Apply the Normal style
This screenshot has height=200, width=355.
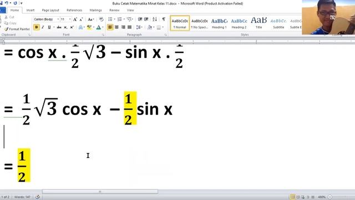(180, 23)
